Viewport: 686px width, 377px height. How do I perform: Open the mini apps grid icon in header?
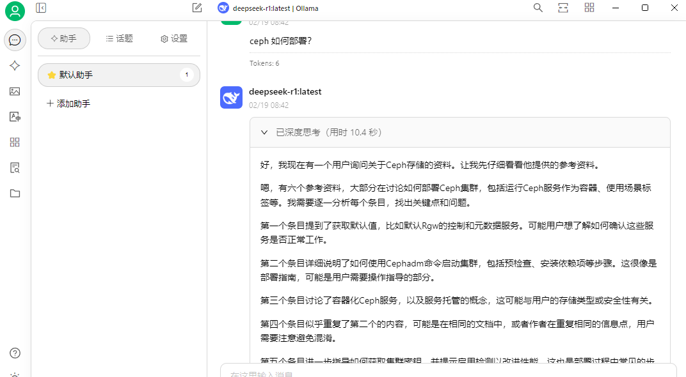(589, 8)
